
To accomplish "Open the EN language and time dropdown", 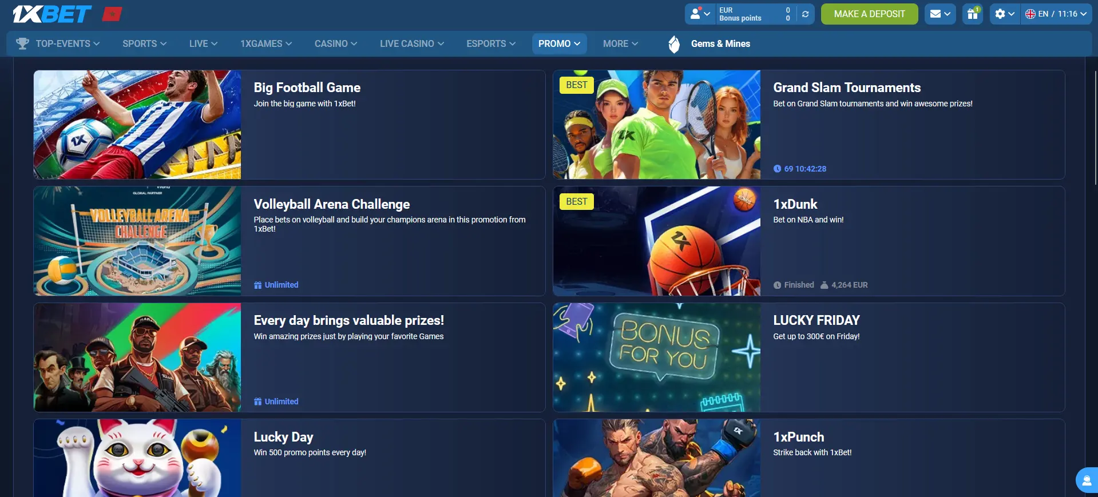I will [1056, 14].
